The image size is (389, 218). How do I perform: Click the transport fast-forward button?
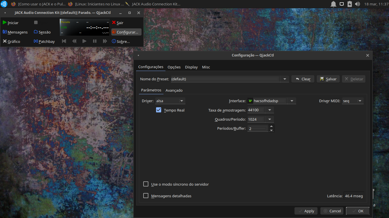105,41
